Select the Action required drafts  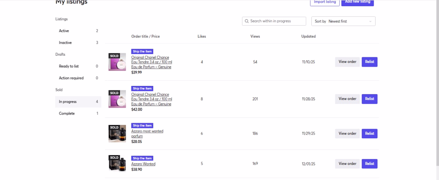(x=78, y=78)
